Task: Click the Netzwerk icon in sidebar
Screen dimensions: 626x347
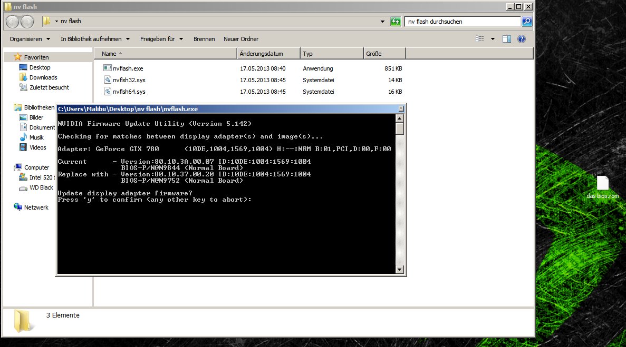Action: [x=17, y=207]
